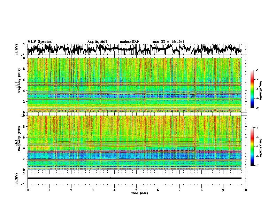Click the "-3" label on ch.2 color bar
The width and height of the screenshot is (276, 213).
(x=257, y=128)
